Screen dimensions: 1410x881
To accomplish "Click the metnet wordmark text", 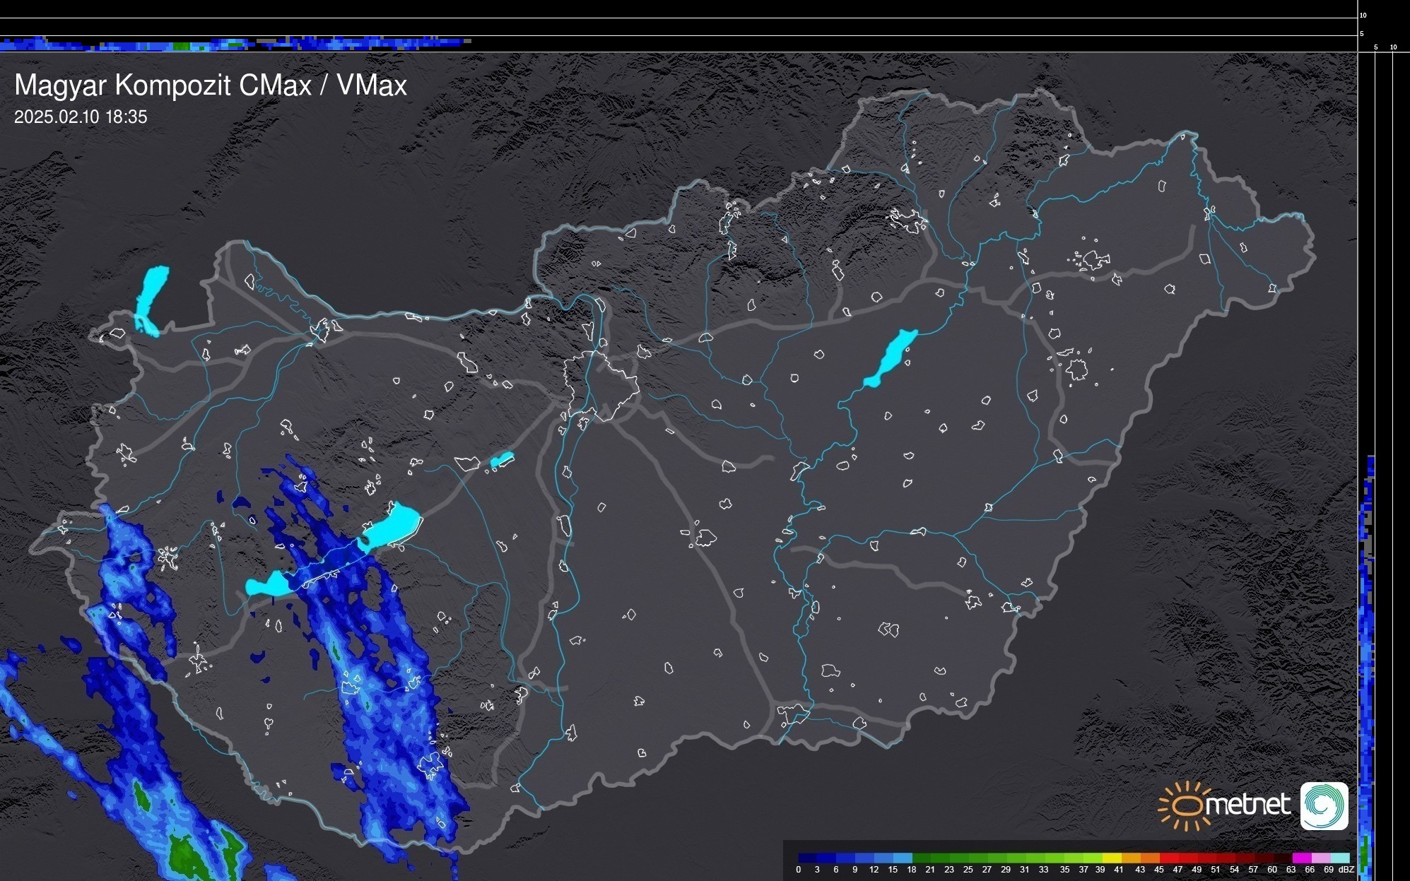I will [1247, 805].
